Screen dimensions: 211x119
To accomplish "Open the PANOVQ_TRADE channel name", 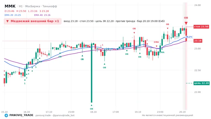I will [21, 115].
